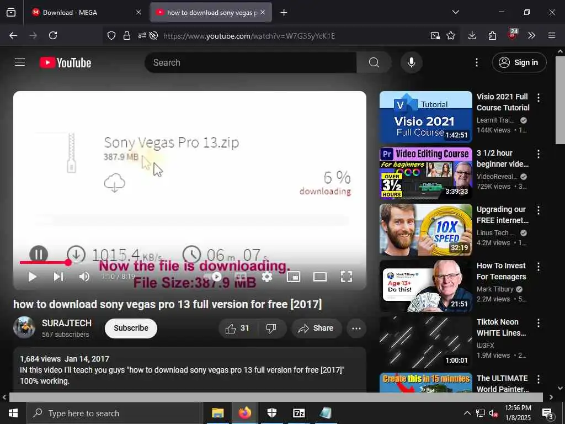Show more tools overflow chevron
The image size is (565, 424).
click(x=531, y=35)
